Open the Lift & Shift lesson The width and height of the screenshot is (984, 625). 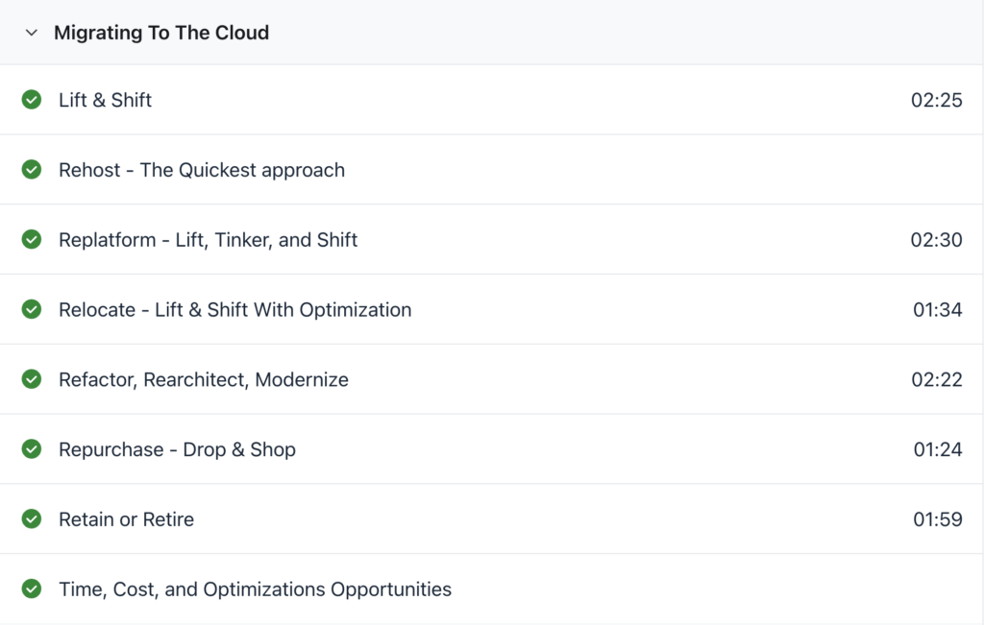tap(105, 100)
